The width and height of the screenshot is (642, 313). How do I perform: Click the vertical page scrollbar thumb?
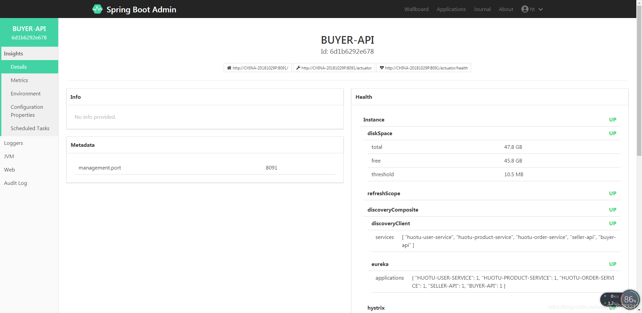pyautogui.click(x=639, y=80)
